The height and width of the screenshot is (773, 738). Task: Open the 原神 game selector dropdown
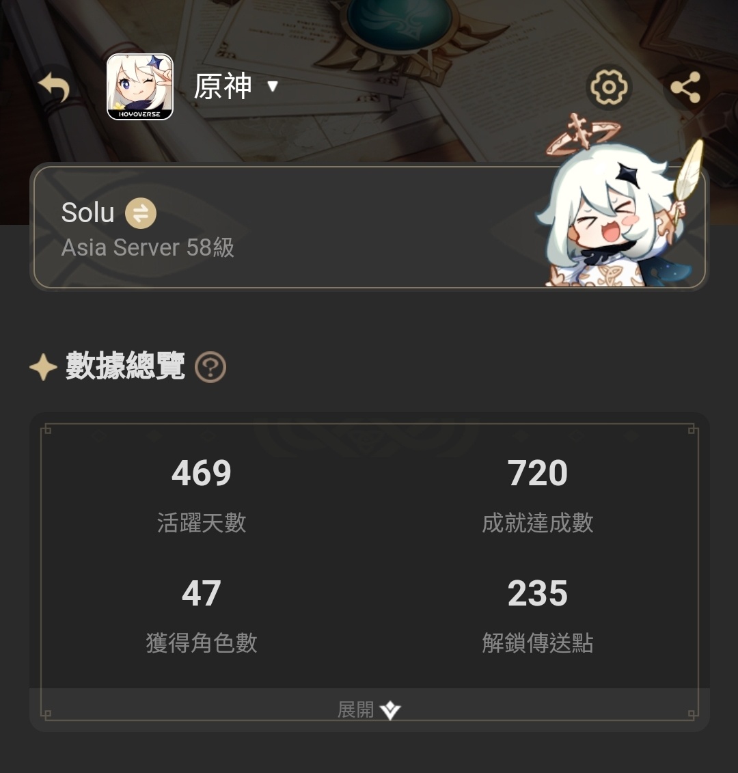tap(236, 86)
